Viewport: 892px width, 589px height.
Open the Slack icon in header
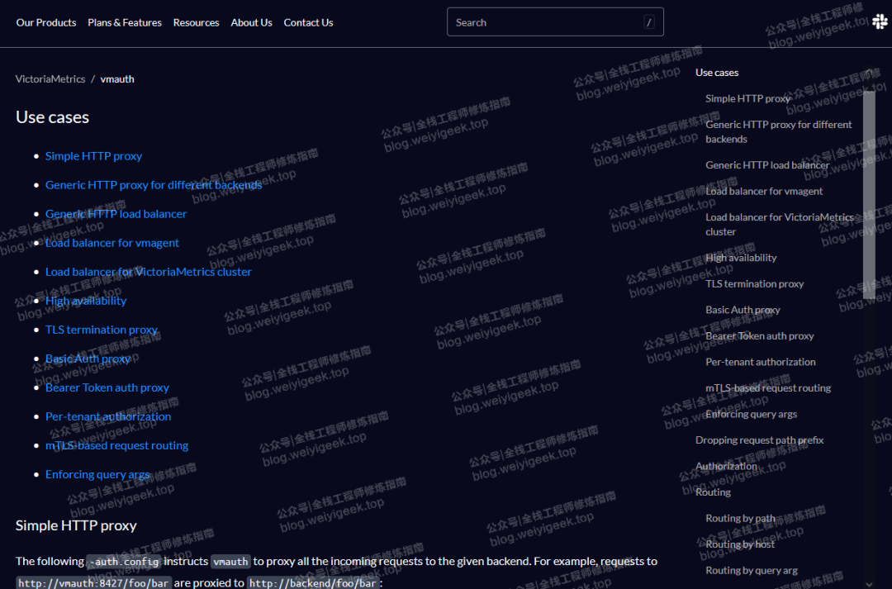pyautogui.click(x=880, y=22)
